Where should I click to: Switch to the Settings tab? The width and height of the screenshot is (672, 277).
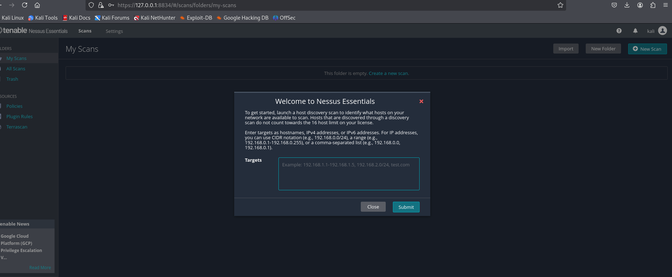[114, 31]
